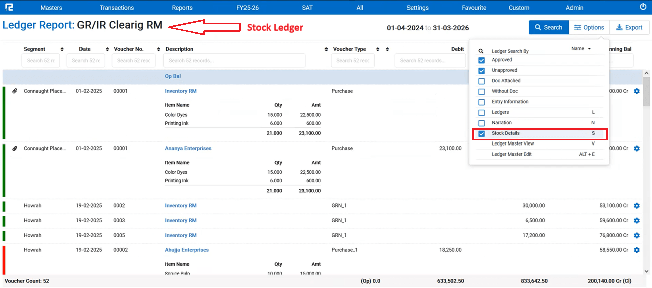Open the Name dropdown in options panel
This screenshot has height=288, width=652.
click(x=581, y=49)
